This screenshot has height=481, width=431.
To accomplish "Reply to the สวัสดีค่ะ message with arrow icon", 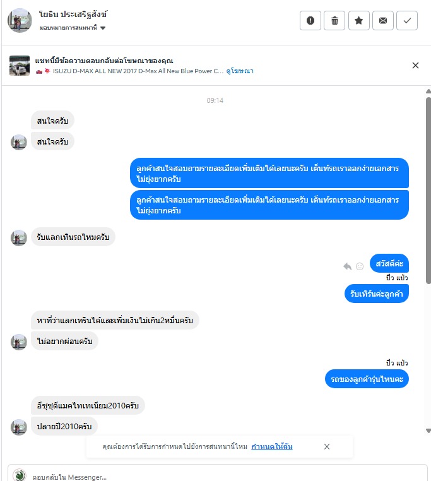I will click(347, 266).
